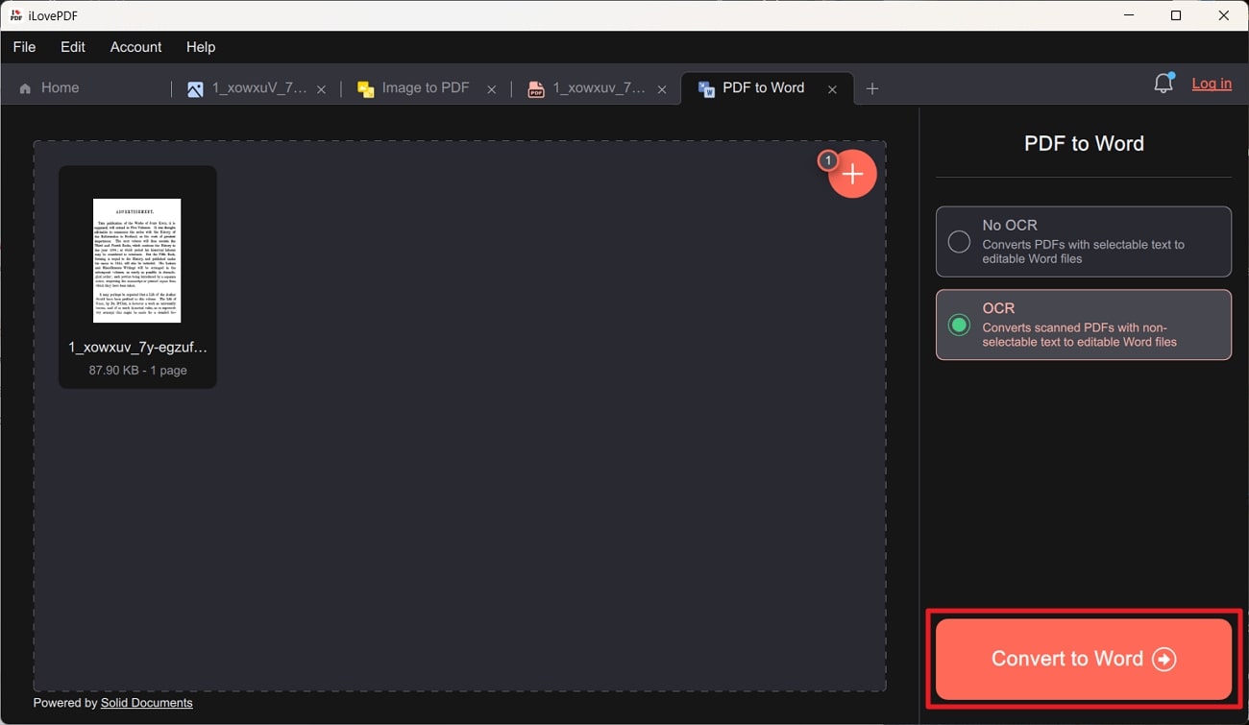Click the Home tab house icon
The height and width of the screenshot is (725, 1249).
[x=25, y=88]
